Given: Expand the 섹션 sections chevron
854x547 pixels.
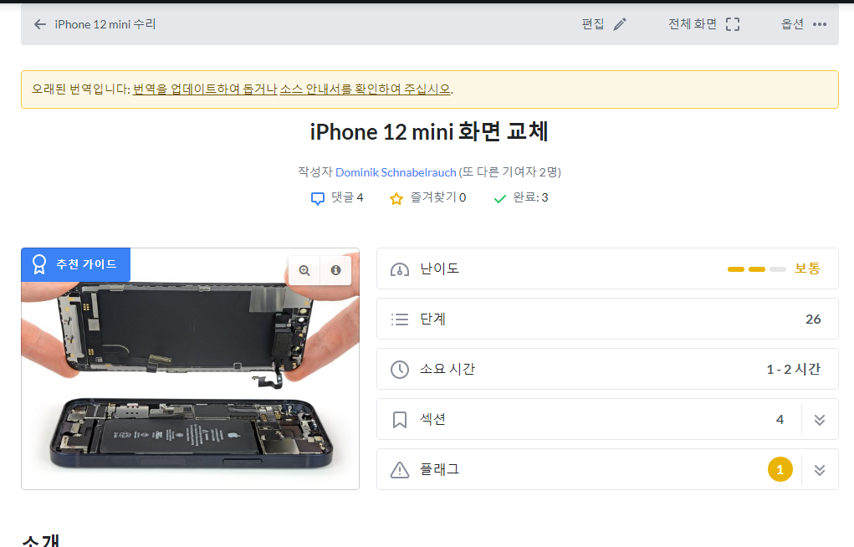Looking at the screenshot, I should [x=820, y=420].
